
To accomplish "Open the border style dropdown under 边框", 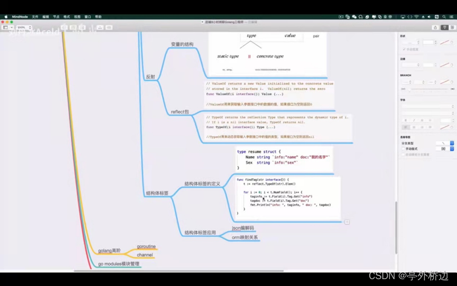I will pos(411,64).
